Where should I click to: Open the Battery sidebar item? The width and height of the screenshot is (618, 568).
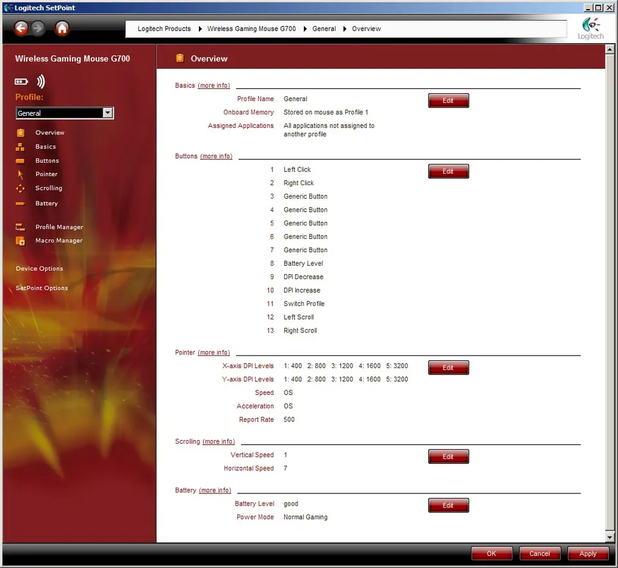click(46, 203)
